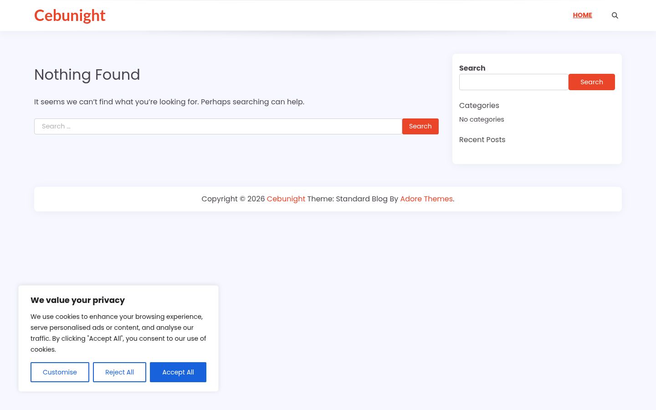Open cookie Customise options

(60, 372)
